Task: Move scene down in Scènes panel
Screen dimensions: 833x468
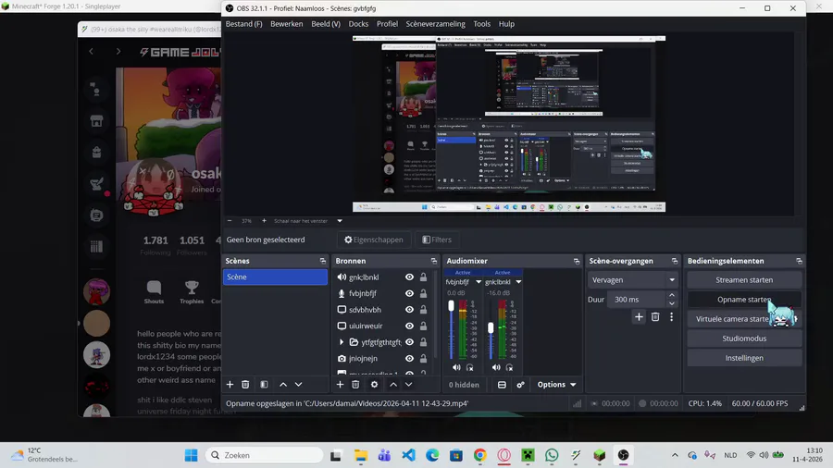Action: (x=299, y=384)
